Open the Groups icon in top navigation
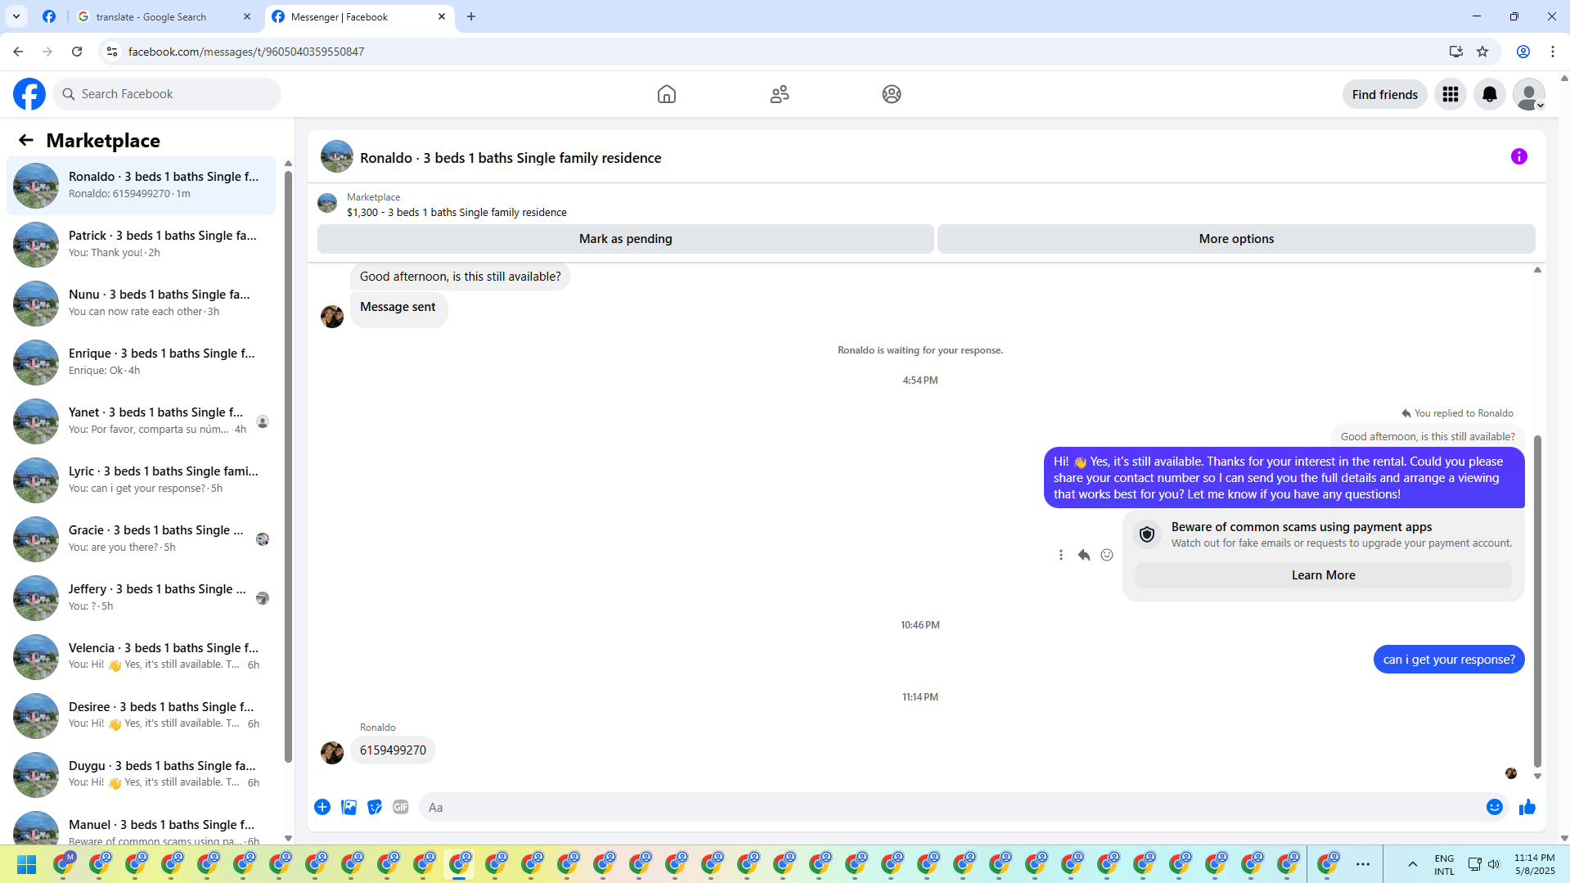Viewport: 1570px width, 883px height. coord(892,94)
